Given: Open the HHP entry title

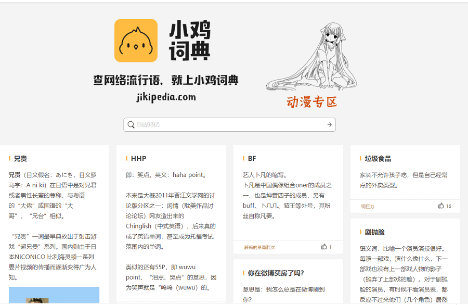Looking at the screenshot, I should click(x=138, y=159).
